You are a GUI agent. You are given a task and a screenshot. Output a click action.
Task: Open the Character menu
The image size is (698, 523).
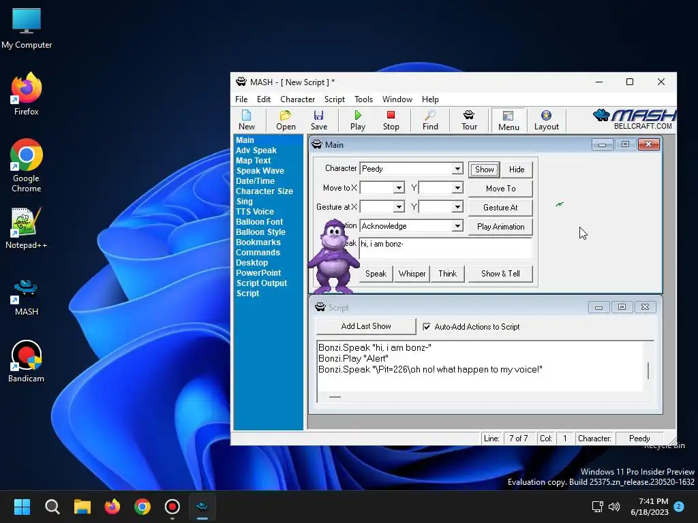[297, 99]
